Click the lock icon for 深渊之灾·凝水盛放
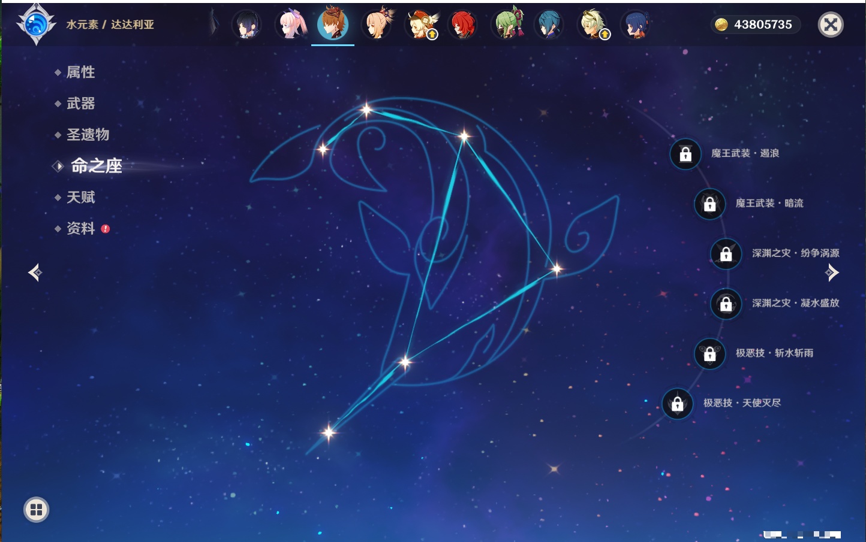This screenshot has height=542, width=866. tap(726, 304)
